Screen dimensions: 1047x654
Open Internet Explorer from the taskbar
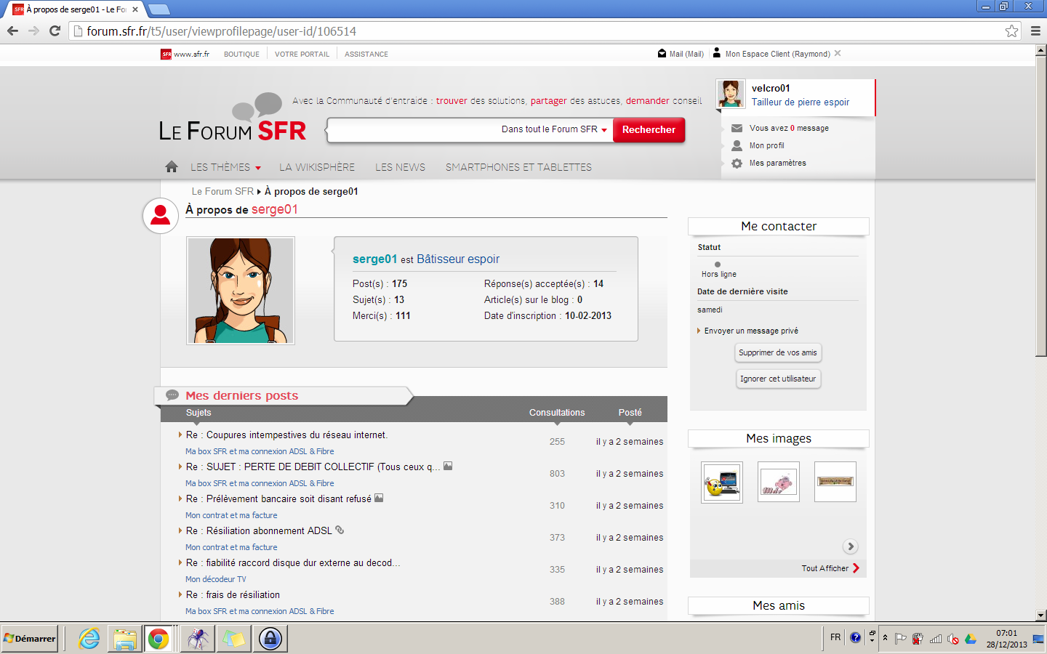click(89, 639)
